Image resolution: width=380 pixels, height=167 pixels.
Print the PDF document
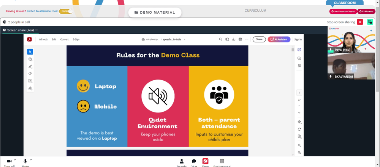[240, 39]
